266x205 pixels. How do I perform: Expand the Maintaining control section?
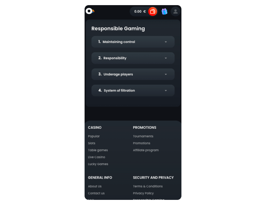tap(133, 42)
